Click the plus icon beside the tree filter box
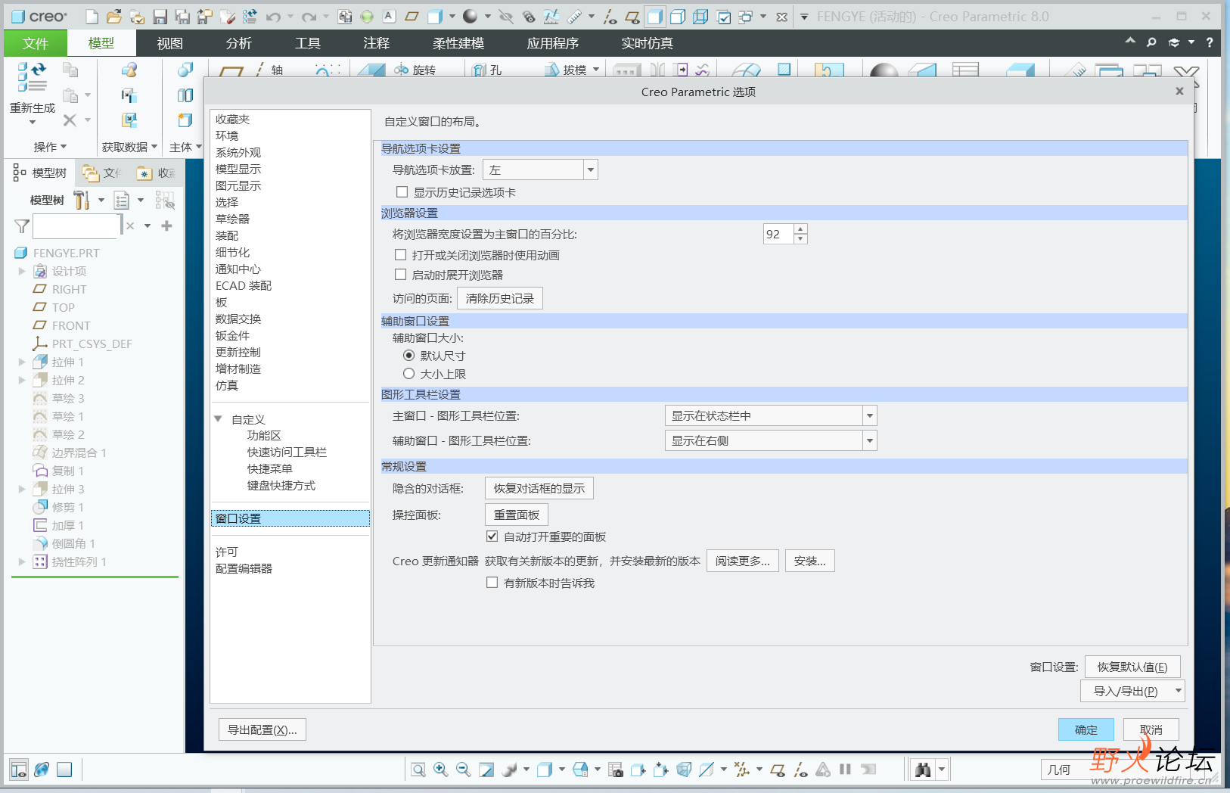The height and width of the screenshot is (793, 1230). point(167,225)
